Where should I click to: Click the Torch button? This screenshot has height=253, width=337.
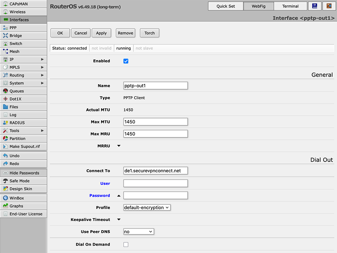coord(150,33)
